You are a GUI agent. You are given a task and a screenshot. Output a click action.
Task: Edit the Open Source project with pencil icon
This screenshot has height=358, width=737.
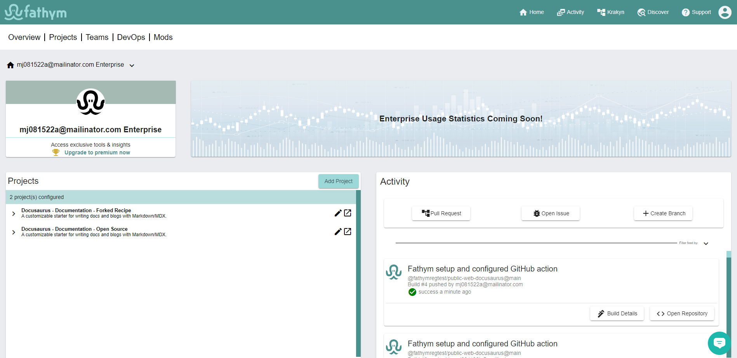338,232
